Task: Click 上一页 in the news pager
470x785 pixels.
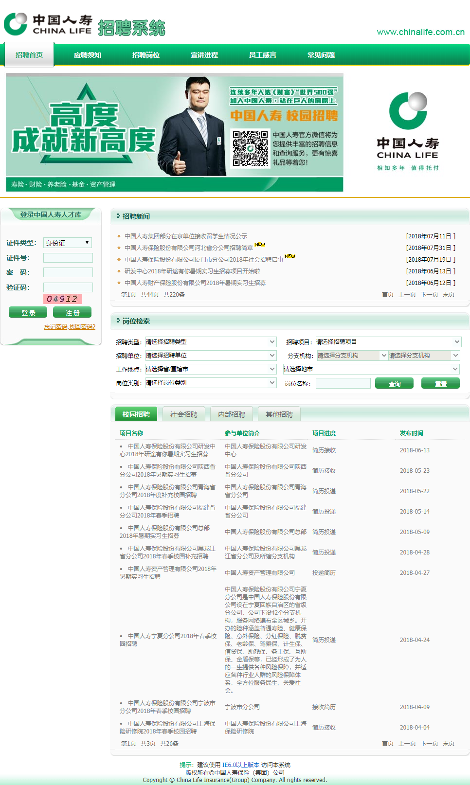Action: (407, 295)
